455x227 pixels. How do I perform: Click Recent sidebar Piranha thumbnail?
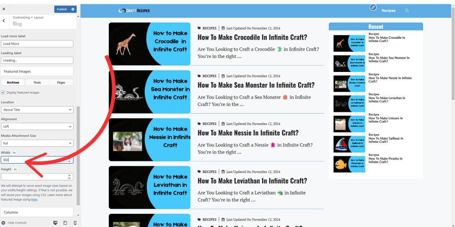pos(349,164)
